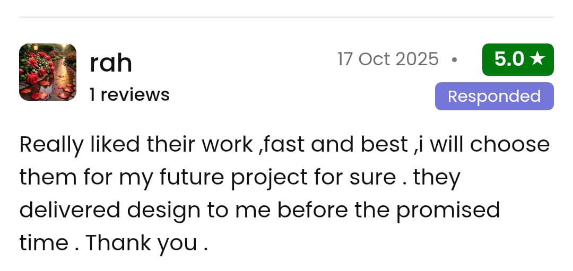Screen dimensions: 573x271
Task: Click the word "time" on last line
Action: click(x=44, y=243)
